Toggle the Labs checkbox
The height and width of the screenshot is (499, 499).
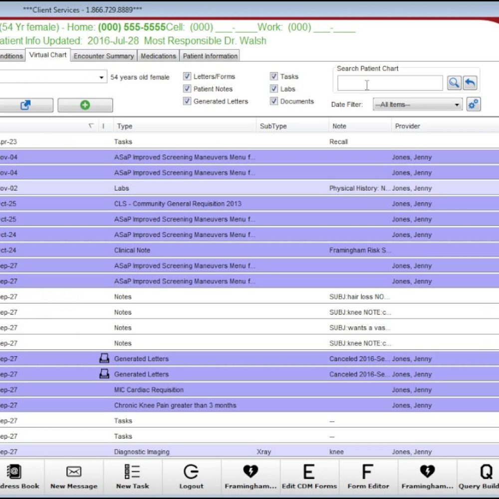pyautogui.click(x=274, y=89)
